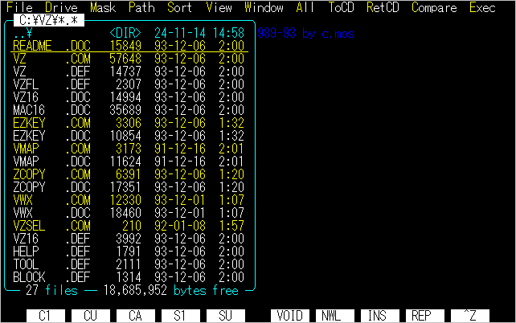Select the HELP .DEF file row

tap(129, 251)
